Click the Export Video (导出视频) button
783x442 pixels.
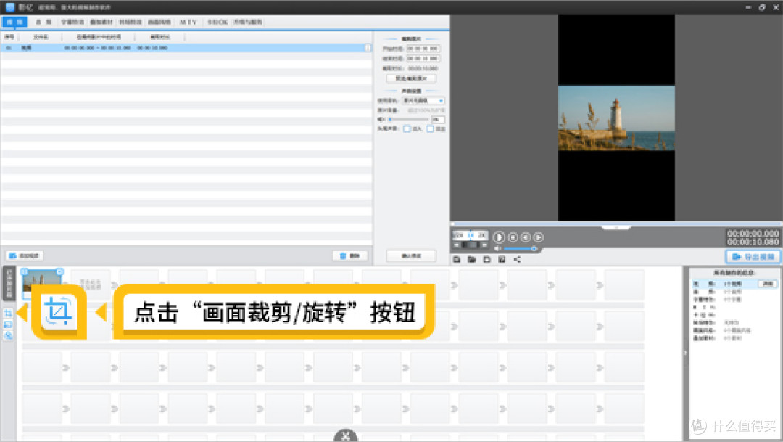(753, 256)
